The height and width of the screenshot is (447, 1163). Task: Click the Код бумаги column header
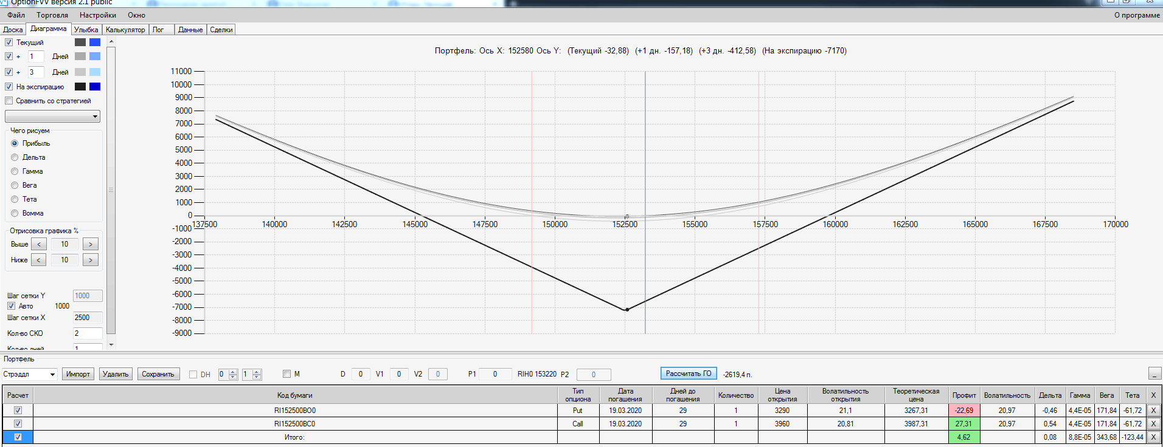click(295, 395)
